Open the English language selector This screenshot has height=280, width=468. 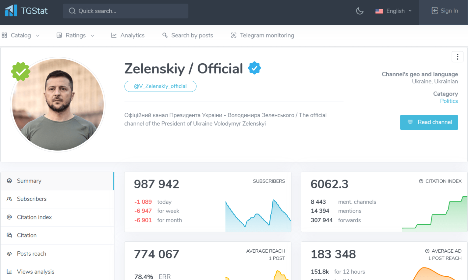[x=393, y=11]
